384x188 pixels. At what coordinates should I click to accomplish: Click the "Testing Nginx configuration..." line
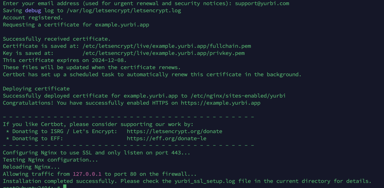pos(50,160)
